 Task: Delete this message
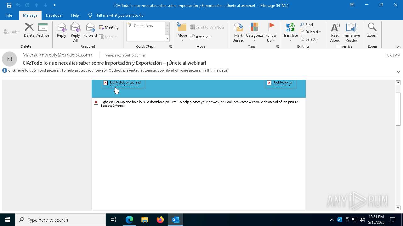[x=29, y=30]
